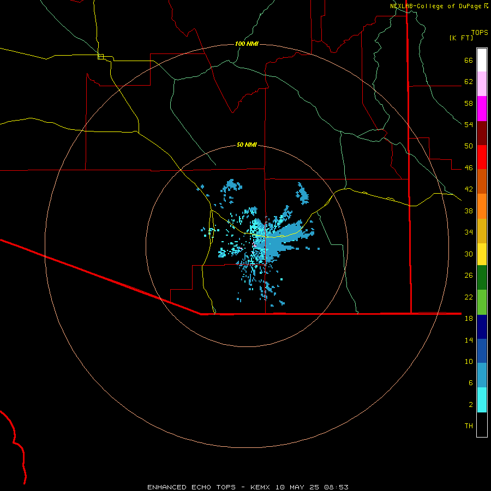
Task: Click the '08:53' timestamp in the caption
Action: point(336,487)
